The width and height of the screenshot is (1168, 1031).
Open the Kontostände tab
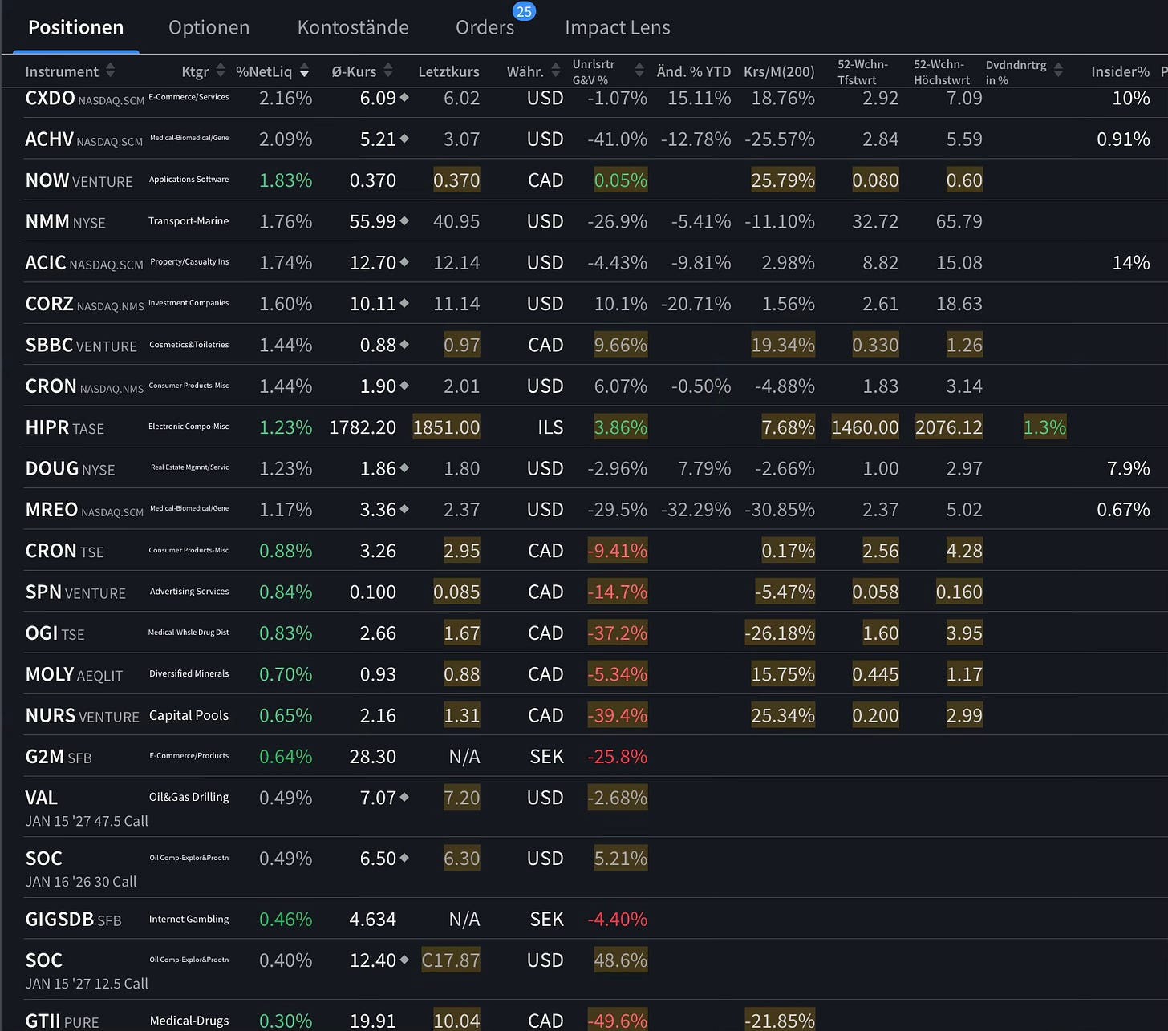353,27
